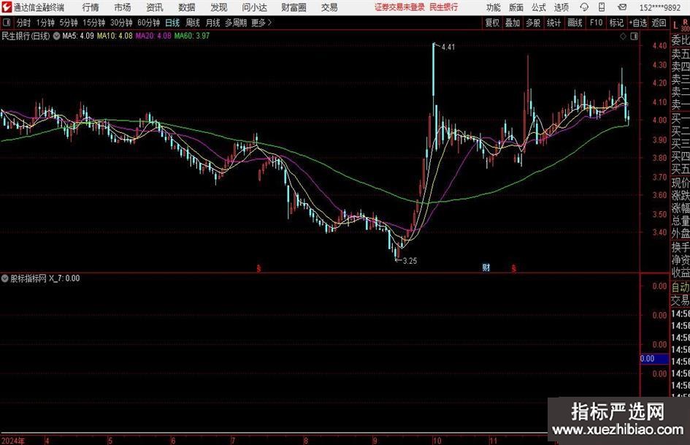Click the MA60: 3.97 label
The height and width of the screenshot is (445, 690).
(192, 36)
